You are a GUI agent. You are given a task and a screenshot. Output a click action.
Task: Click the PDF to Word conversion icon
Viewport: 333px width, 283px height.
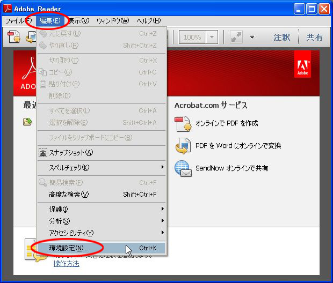click(x=183, y=146)
